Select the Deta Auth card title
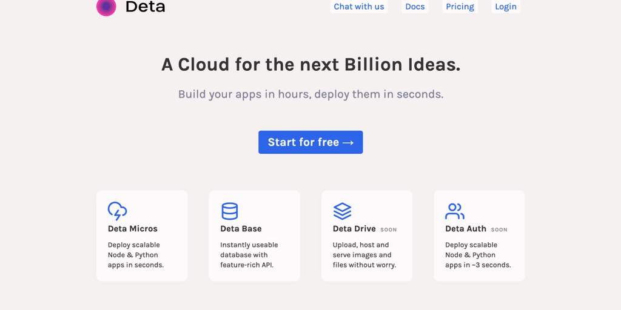Viewport: 621px width, 310px height. [466, 228]
